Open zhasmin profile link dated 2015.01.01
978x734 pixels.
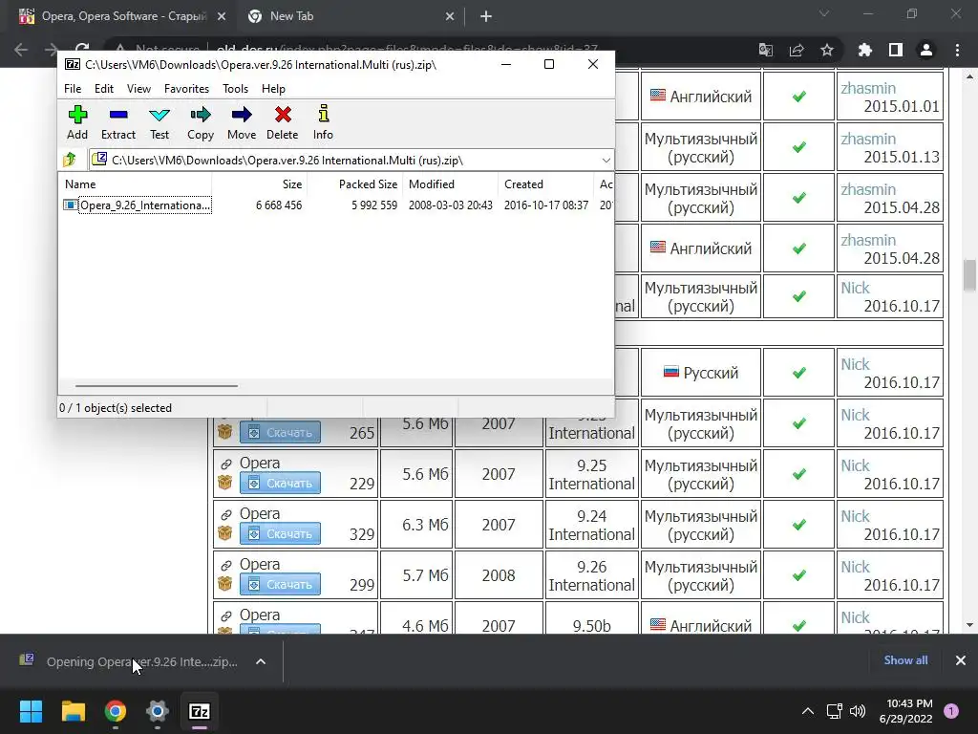pos(867,89)
